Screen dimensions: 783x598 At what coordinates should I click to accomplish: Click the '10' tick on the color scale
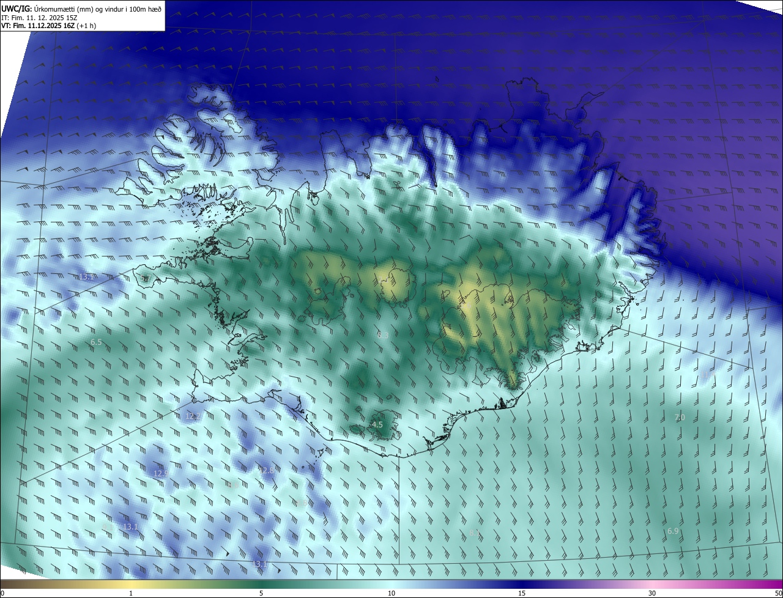[391, 593]
